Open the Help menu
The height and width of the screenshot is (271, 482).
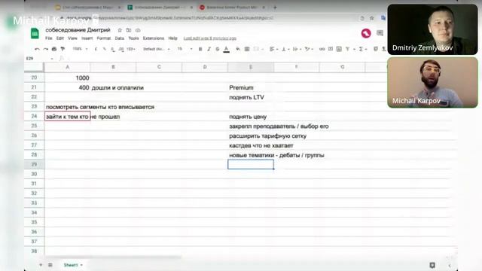click(x=172, y=38)
